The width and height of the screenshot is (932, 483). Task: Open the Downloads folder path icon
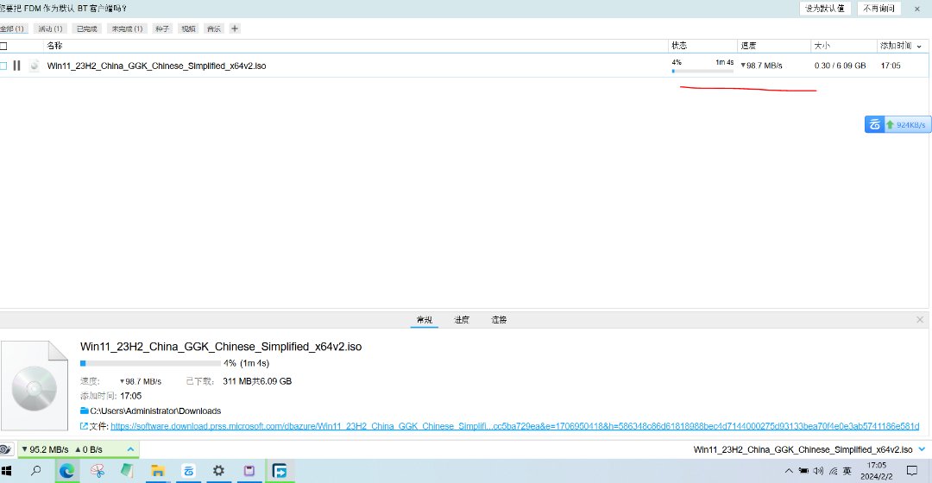[x=85, y=411]
